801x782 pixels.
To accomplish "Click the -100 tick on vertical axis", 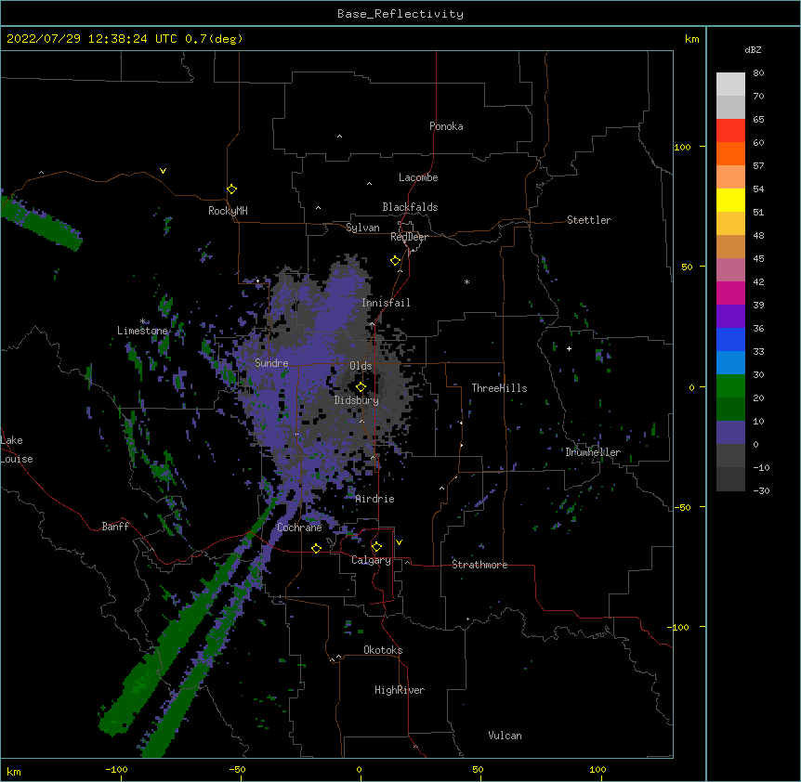I will [x=679, y=627].
